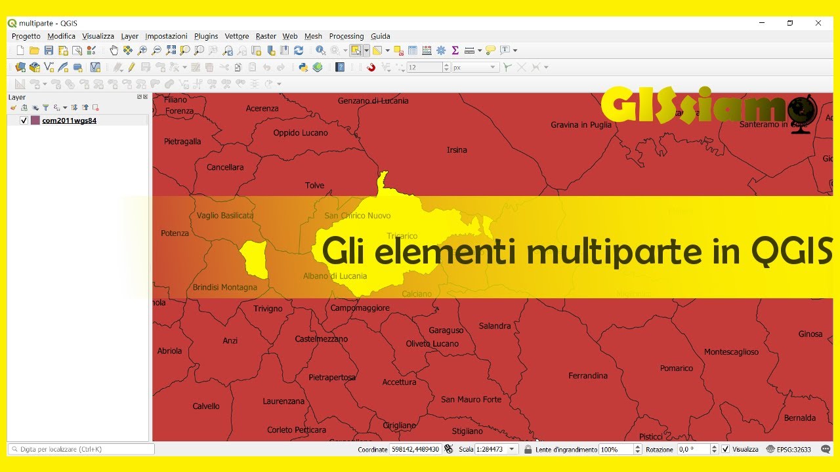Open the Layer menu

(x=129, y=36)
